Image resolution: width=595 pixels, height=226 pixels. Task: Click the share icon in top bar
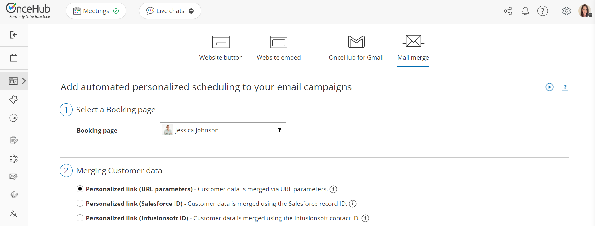[508, 11]
